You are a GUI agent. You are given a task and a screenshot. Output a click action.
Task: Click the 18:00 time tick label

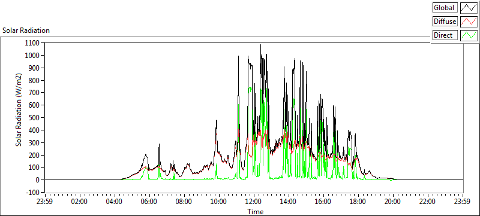(358, 202)
